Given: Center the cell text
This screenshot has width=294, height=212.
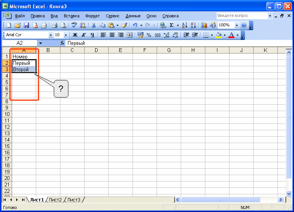Looking at the screenshot, I should [x=112, y=35].
